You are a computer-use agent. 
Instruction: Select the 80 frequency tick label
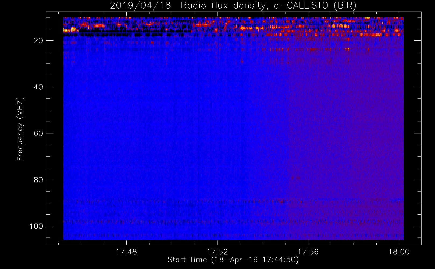(38, 180)
